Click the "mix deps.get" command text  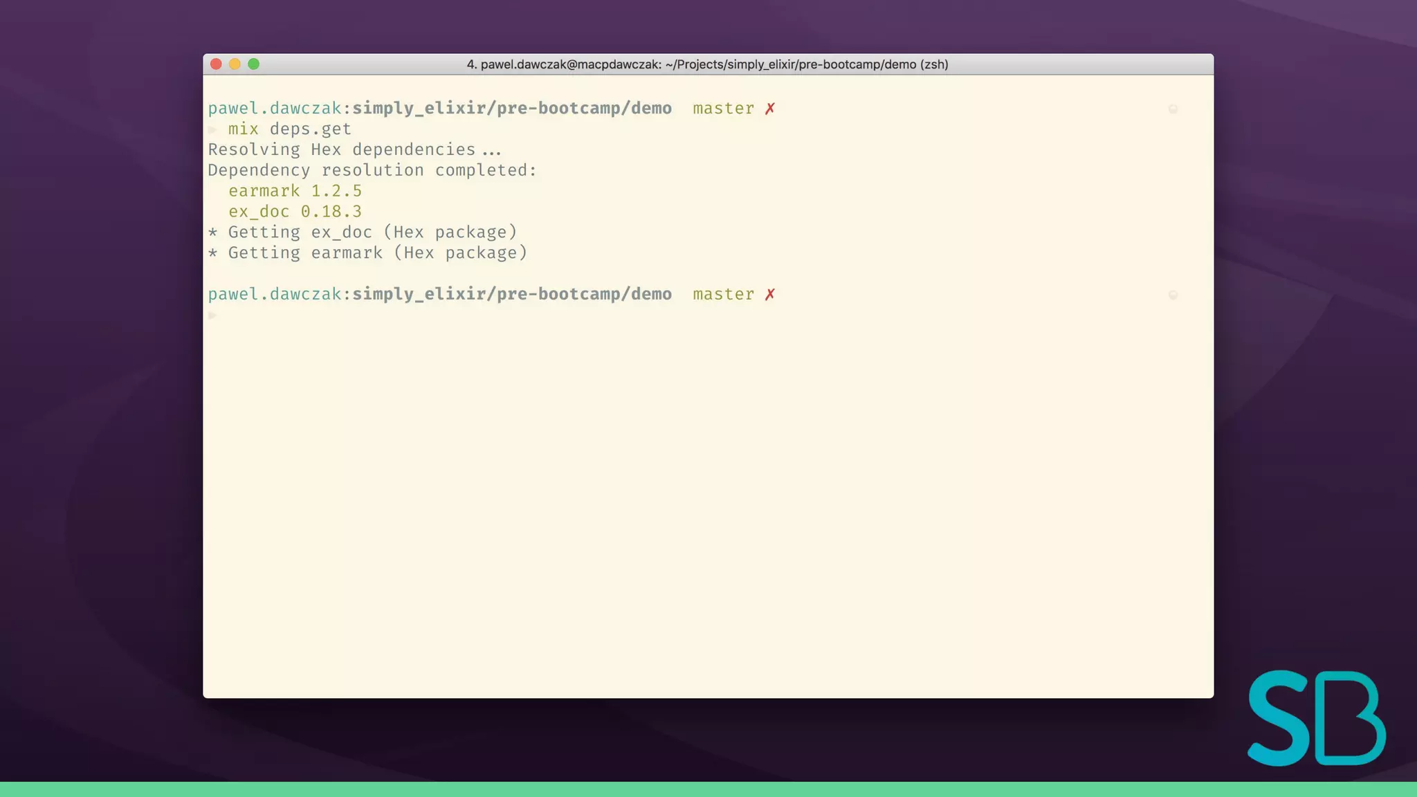point(289,129)
